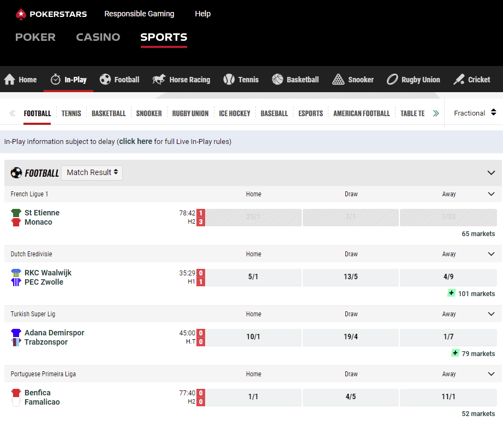Click RKC Waalwijk shirt icon
The image size is (503, 421).
coord(16,273)
